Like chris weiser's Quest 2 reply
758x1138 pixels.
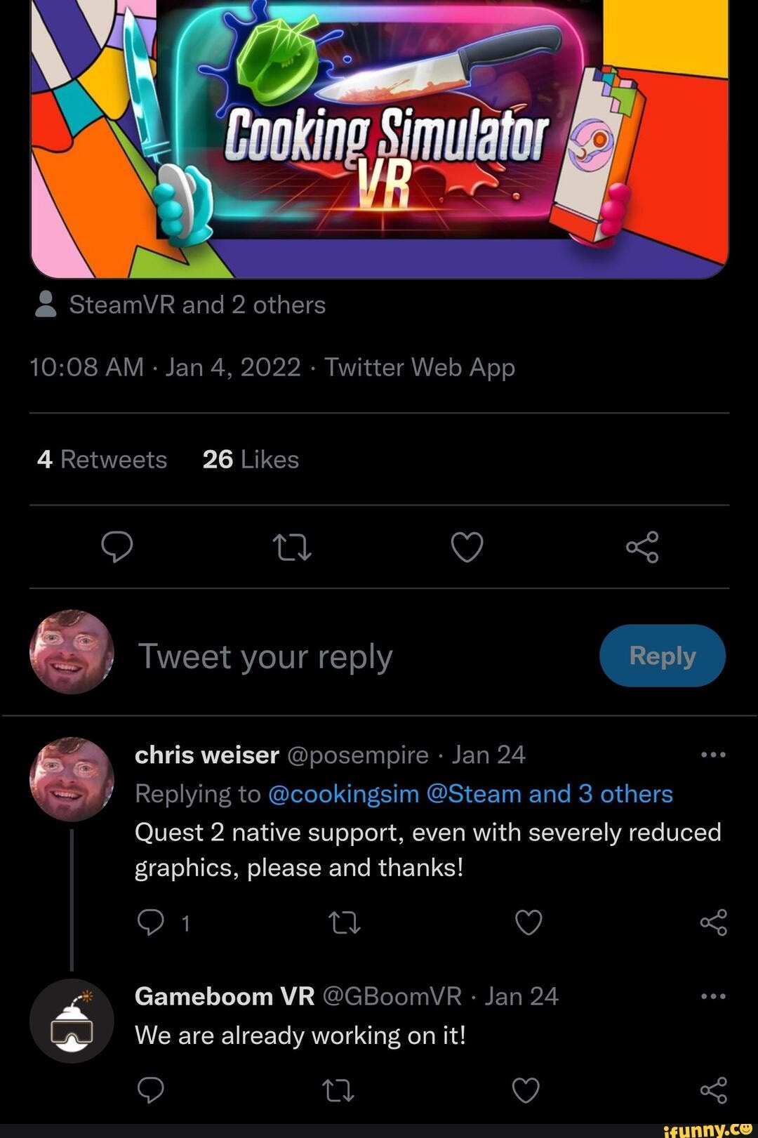(x=528, y=922)
